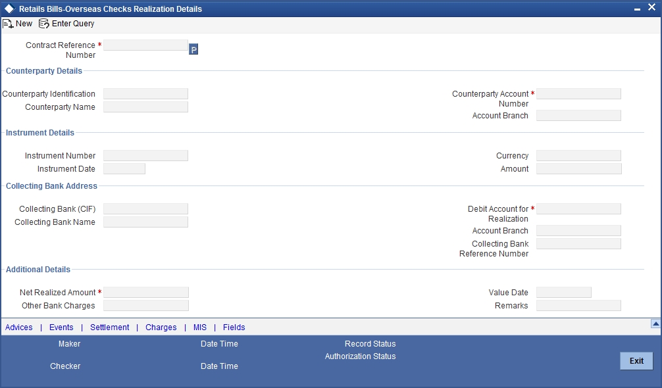The width and height of the screenshot is (662, 388).
Task: Click the Checker label in the footer
Action: pos(65,366)
